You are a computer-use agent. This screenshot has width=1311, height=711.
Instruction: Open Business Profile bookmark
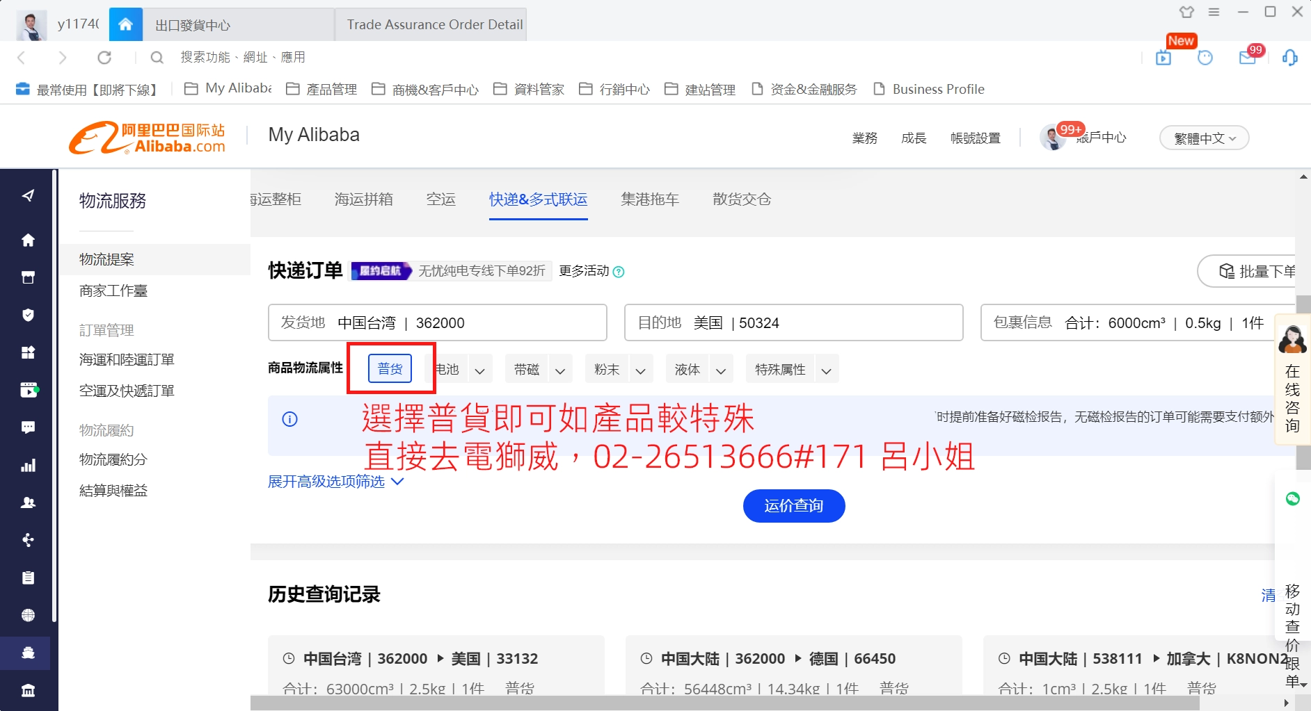[929, 89]
